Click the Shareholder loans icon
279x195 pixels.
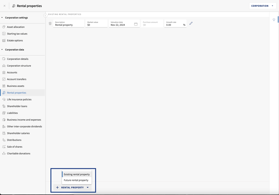coord(4,106)
